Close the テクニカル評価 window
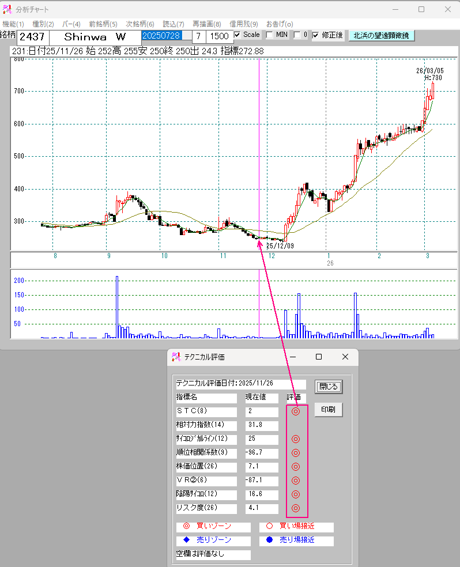460x567 pixels. 345,357
